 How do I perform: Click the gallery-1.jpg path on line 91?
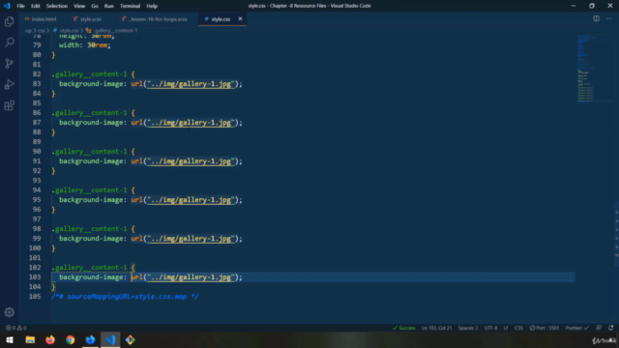tap(191, 161)
